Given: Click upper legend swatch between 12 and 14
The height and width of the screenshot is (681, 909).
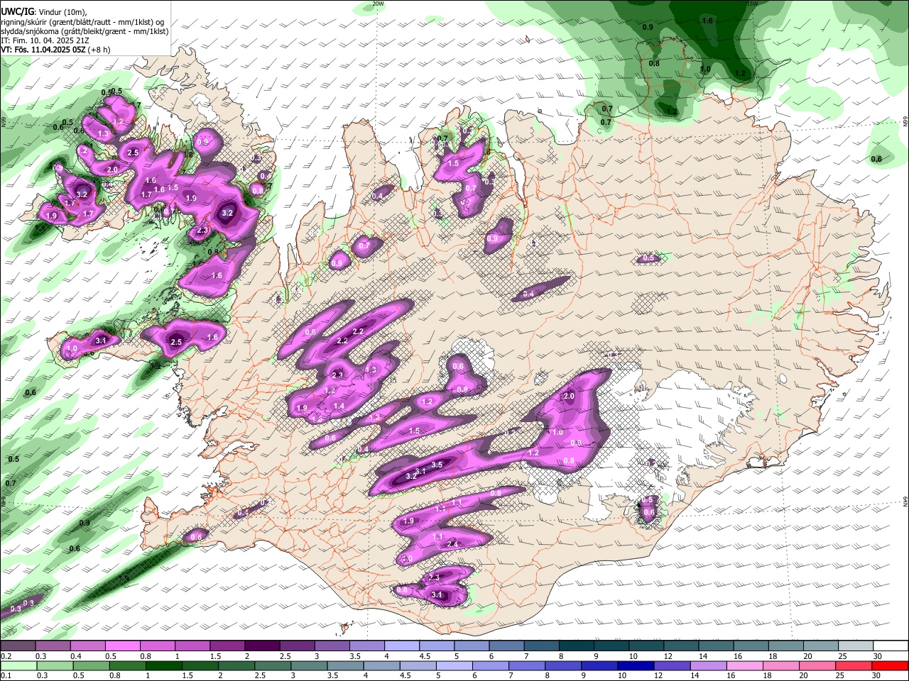Looking at the screenshot, I should [680, 646].
